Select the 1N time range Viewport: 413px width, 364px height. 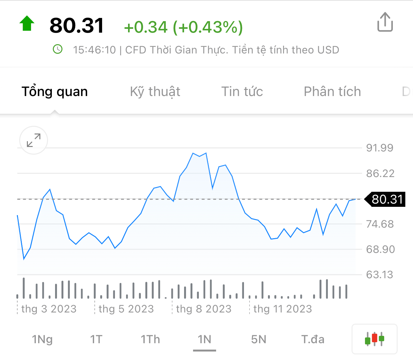pos(204,339)
